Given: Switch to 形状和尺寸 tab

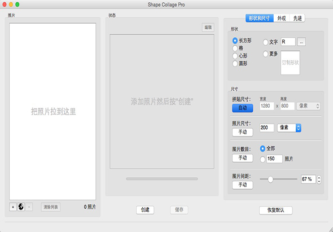Looking at the screenshot, I should click(x=260, y=18).
